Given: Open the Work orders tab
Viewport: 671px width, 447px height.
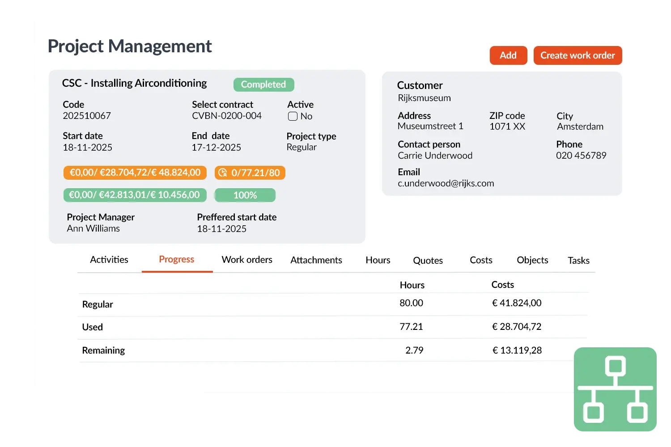Looking at the screenshot, I should coord(247,260).
